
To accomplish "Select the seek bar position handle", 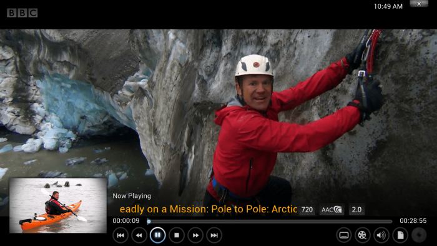I will tap(149, 222).
